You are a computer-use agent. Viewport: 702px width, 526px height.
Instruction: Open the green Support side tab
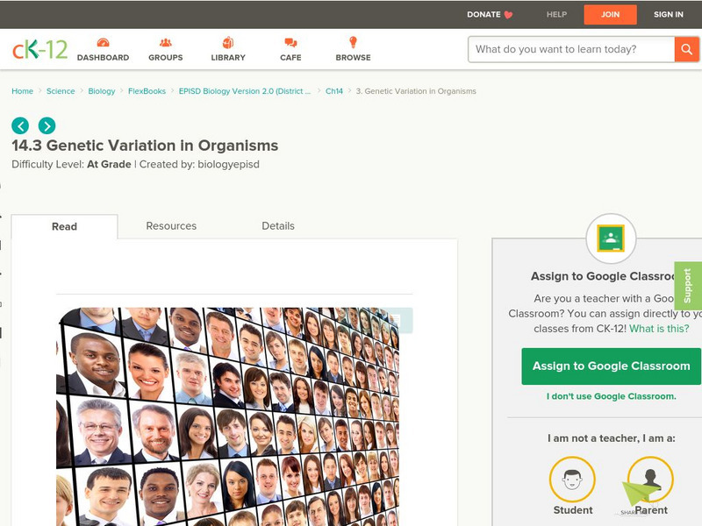[x=688, y=286]
